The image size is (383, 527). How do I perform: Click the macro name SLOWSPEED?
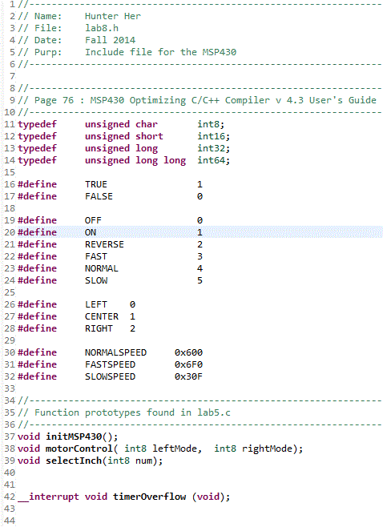point(110,376)
